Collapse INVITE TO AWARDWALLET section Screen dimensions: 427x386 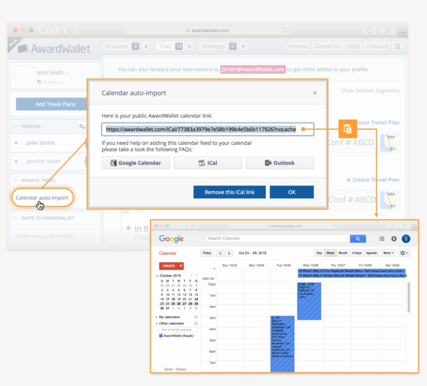tap(16, 218)
